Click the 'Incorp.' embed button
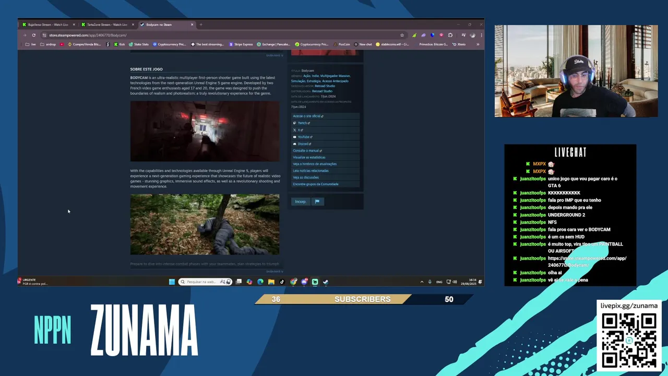Image resolution: width=668 pixels, height=376 pixels. (300, 202)
